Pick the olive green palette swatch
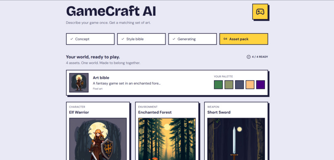Viewport: 334px width, 160px height. pyautogui.click(x=229, y=85)
